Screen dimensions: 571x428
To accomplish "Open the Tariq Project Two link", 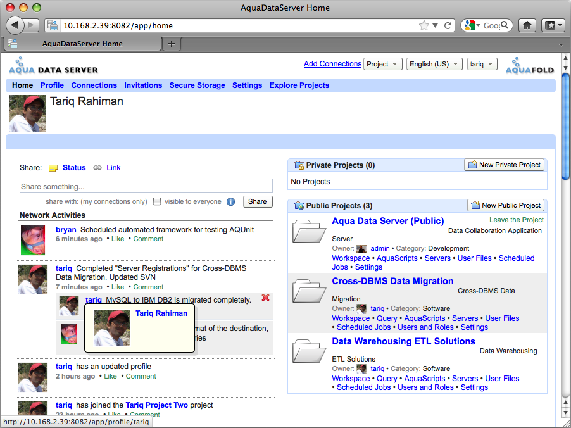I will [x=156, y=405].
